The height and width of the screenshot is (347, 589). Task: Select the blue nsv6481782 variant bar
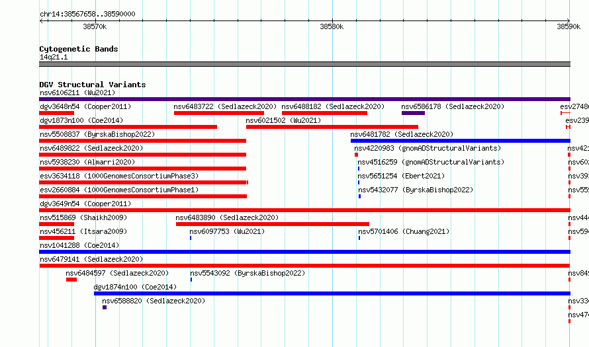pyautogui.click(x=461, y=141)
